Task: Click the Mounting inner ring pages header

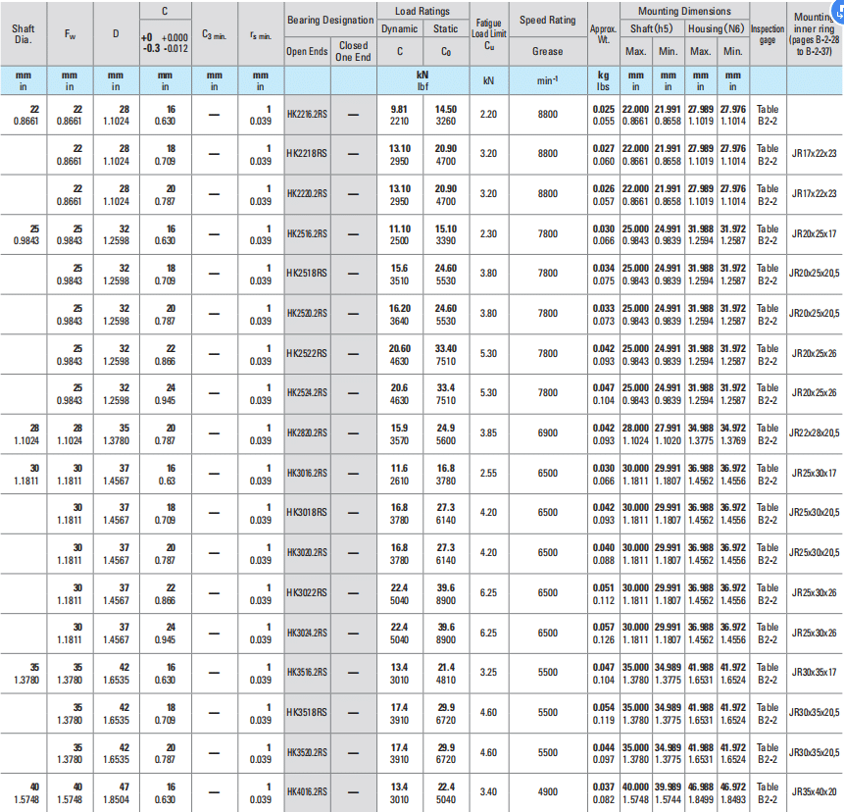Action: tap(814, 34)
